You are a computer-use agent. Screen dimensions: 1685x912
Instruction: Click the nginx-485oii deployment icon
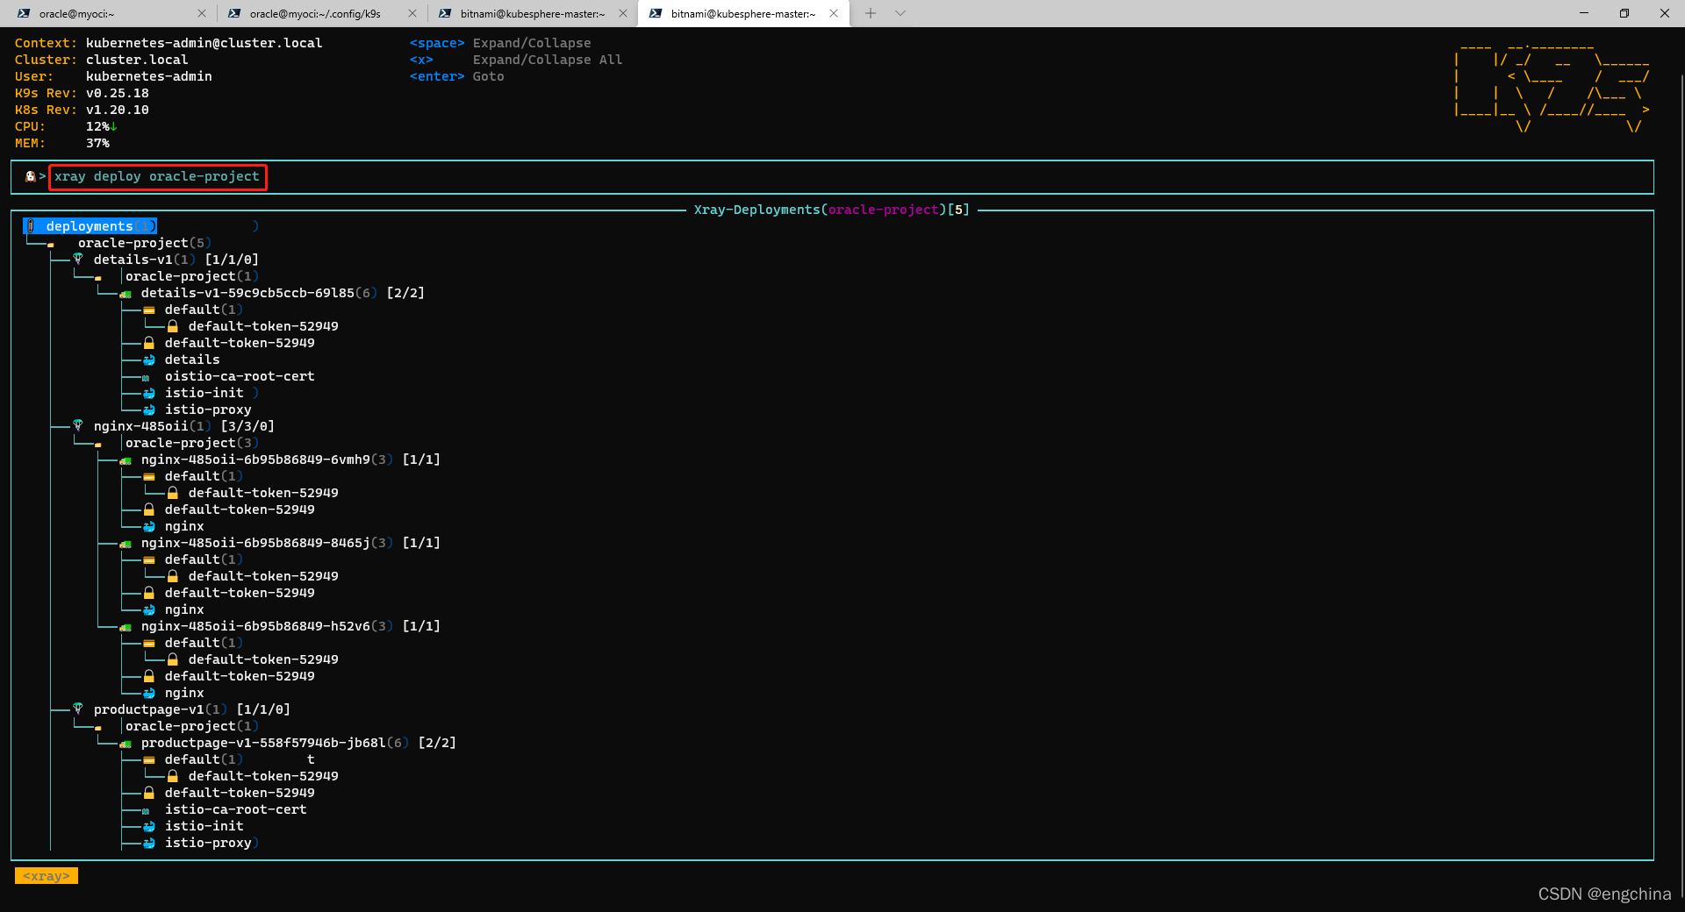78,426
